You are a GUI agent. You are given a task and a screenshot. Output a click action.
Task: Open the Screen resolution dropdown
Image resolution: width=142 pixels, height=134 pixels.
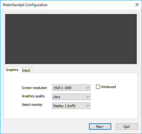[x=71, y=88]
